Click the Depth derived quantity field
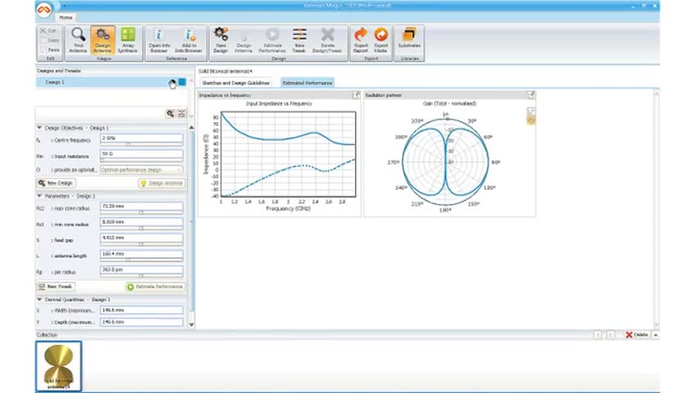The height and width of the screenshot is (393, 695). (142, 323)
